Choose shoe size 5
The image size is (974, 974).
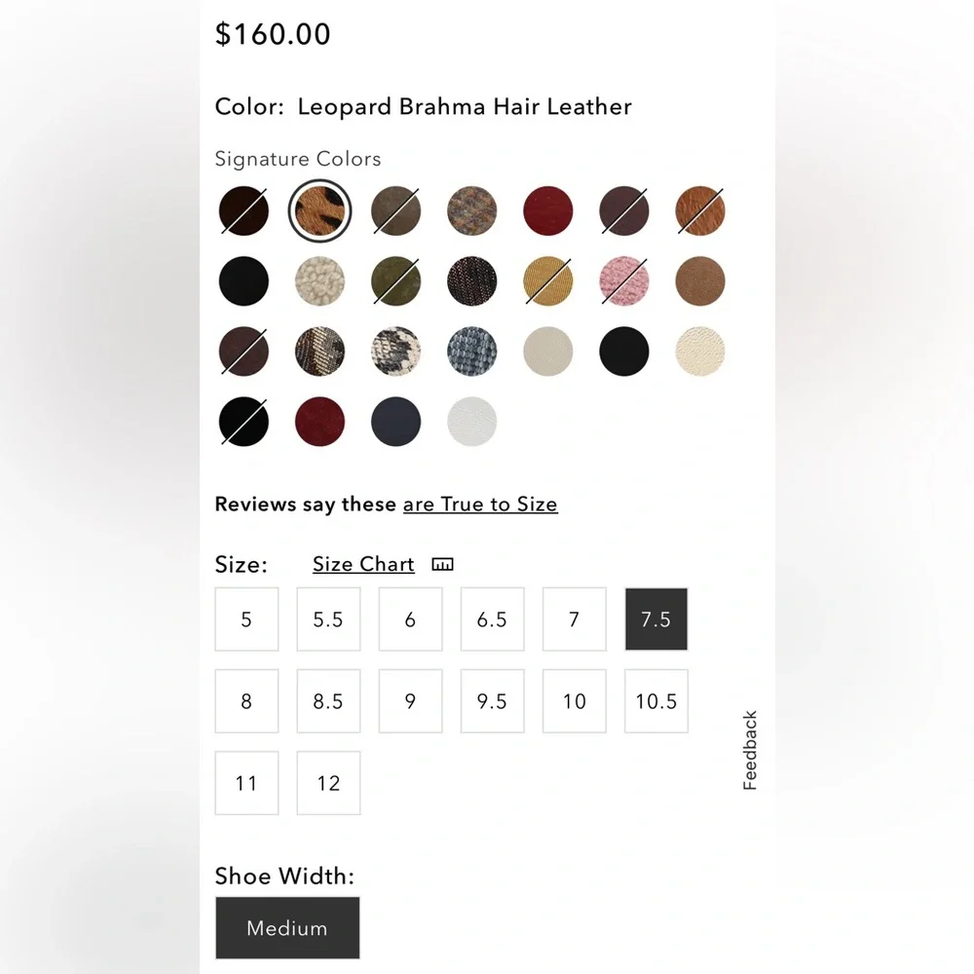246,619
